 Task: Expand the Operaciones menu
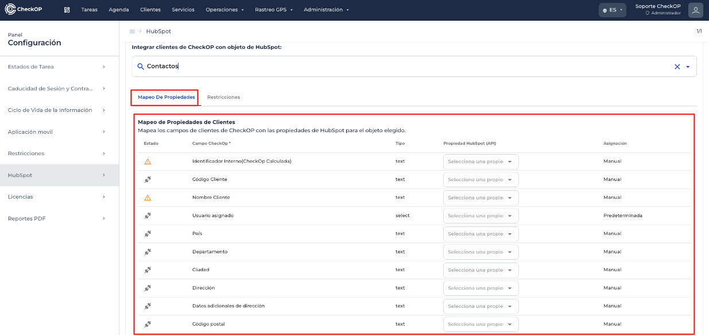pos(224,10)
